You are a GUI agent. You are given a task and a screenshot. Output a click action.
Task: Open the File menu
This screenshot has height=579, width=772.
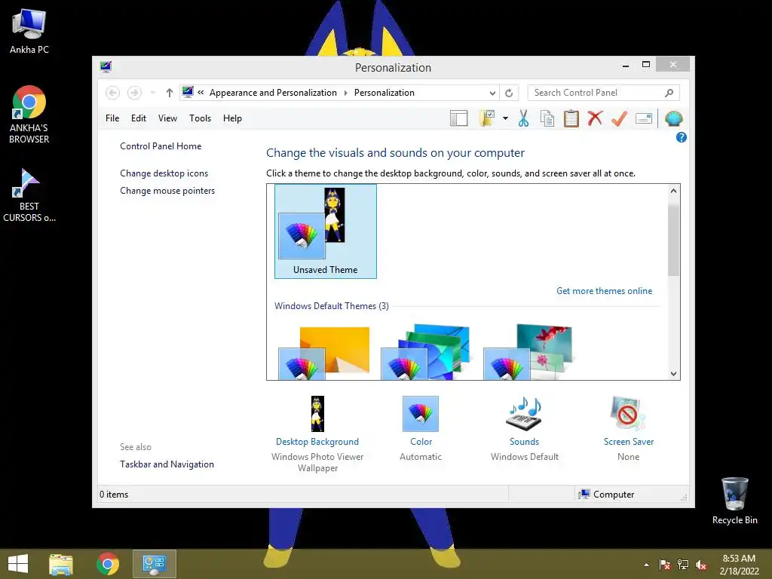(x=112, y=118)
